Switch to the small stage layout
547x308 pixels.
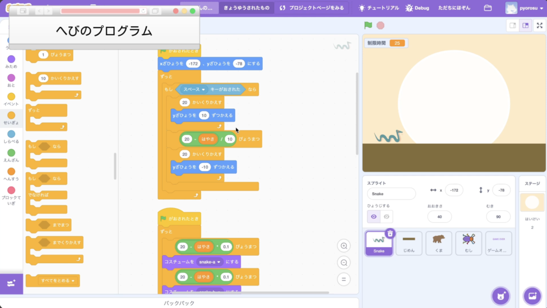point(512,25)
